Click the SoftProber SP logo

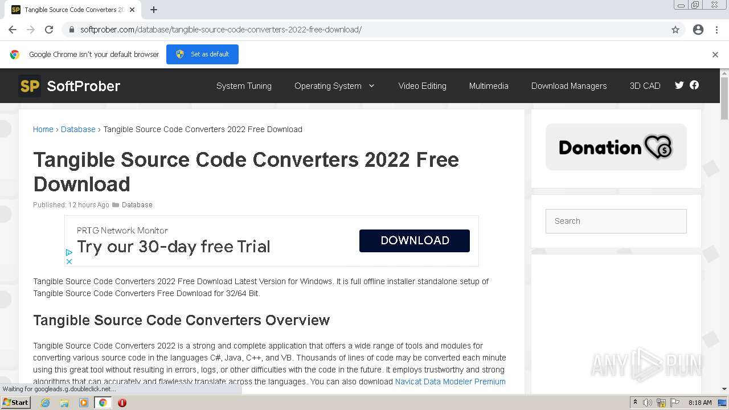pos(30,86)
